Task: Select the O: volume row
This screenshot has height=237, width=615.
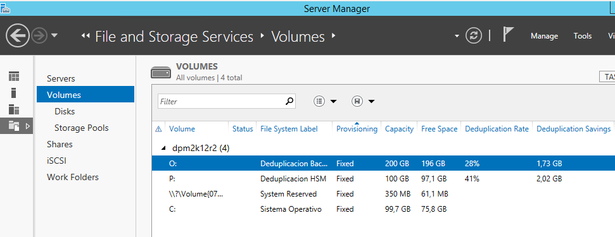Action: 383,164
